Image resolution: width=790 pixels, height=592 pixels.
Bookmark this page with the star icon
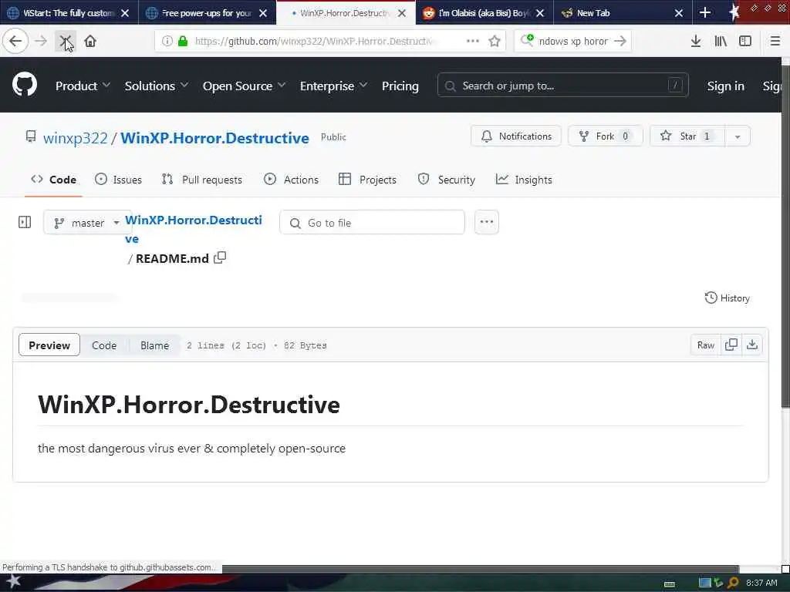pos(495,41)
